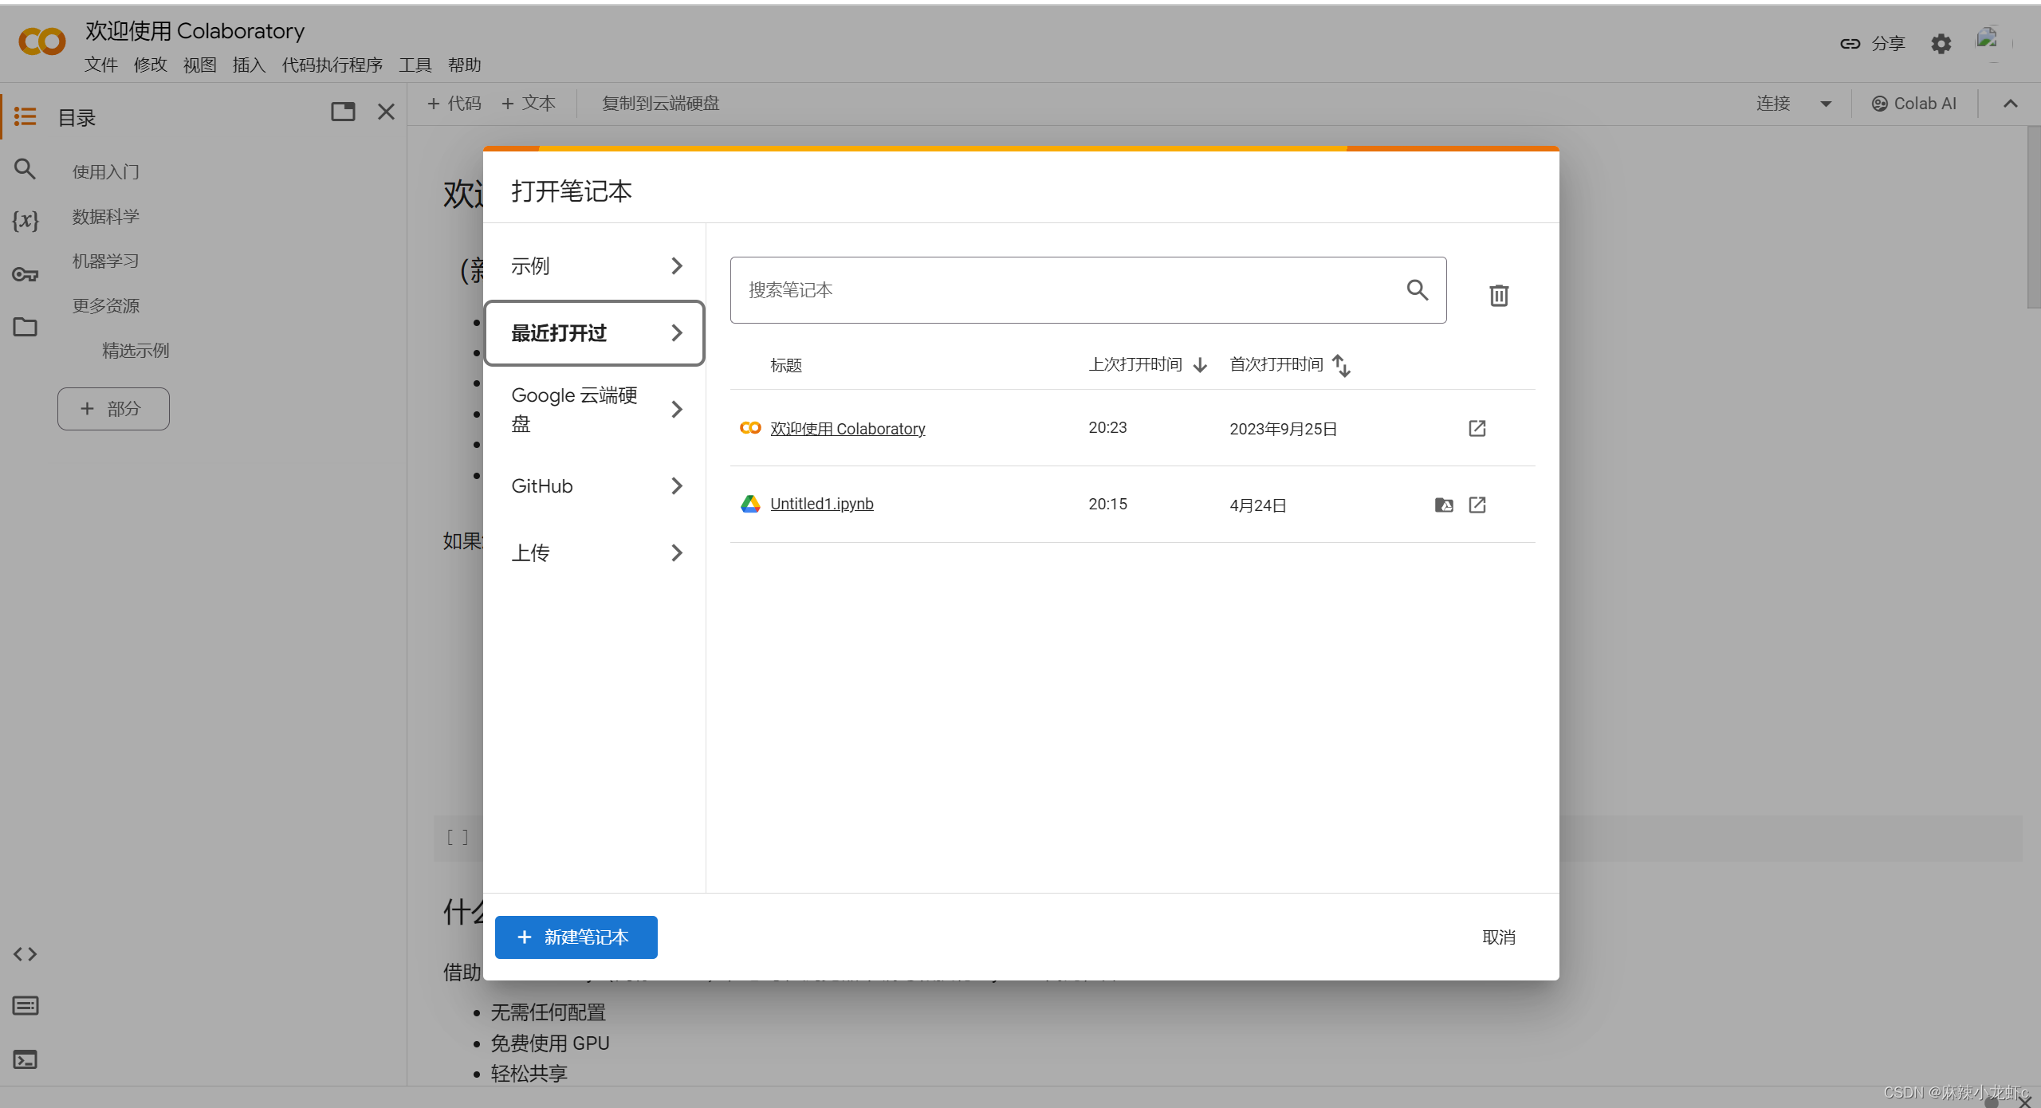The height and width of the screenshot is (1108, 2041).
Task: Select the 最近打开过 tab
Action: pos(595,333)
